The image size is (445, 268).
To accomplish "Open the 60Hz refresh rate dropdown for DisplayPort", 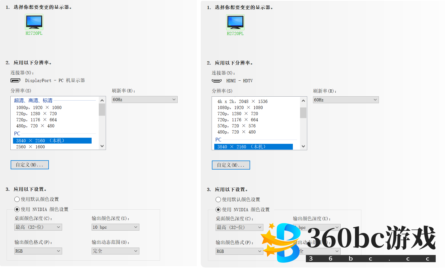I will tap(144, 100).
